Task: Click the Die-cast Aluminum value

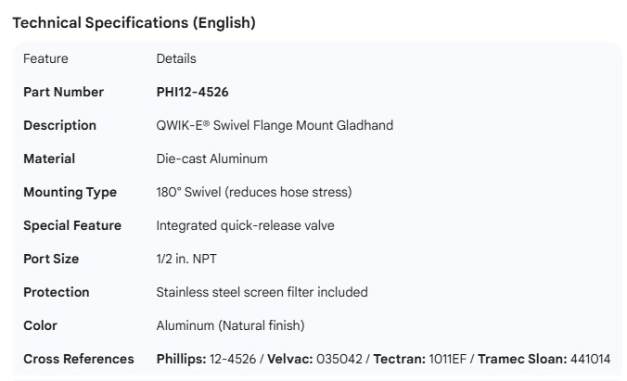Action: click(211, 159)
